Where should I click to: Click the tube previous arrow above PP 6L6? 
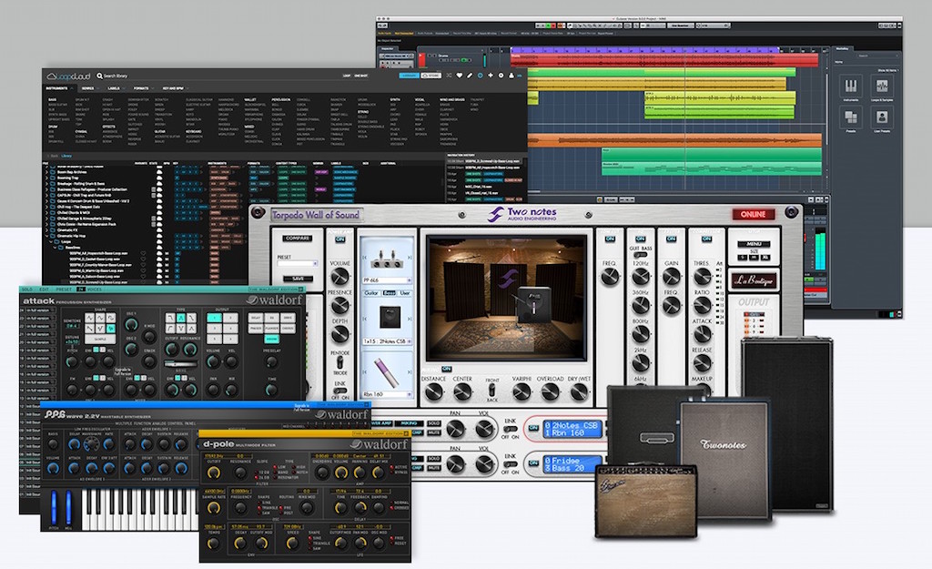pyautogui.click(x=365, y=258)
